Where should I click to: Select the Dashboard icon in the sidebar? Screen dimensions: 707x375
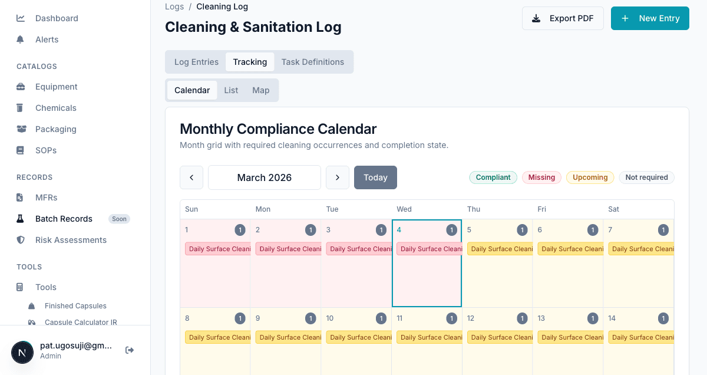click(x=21, y=18)
